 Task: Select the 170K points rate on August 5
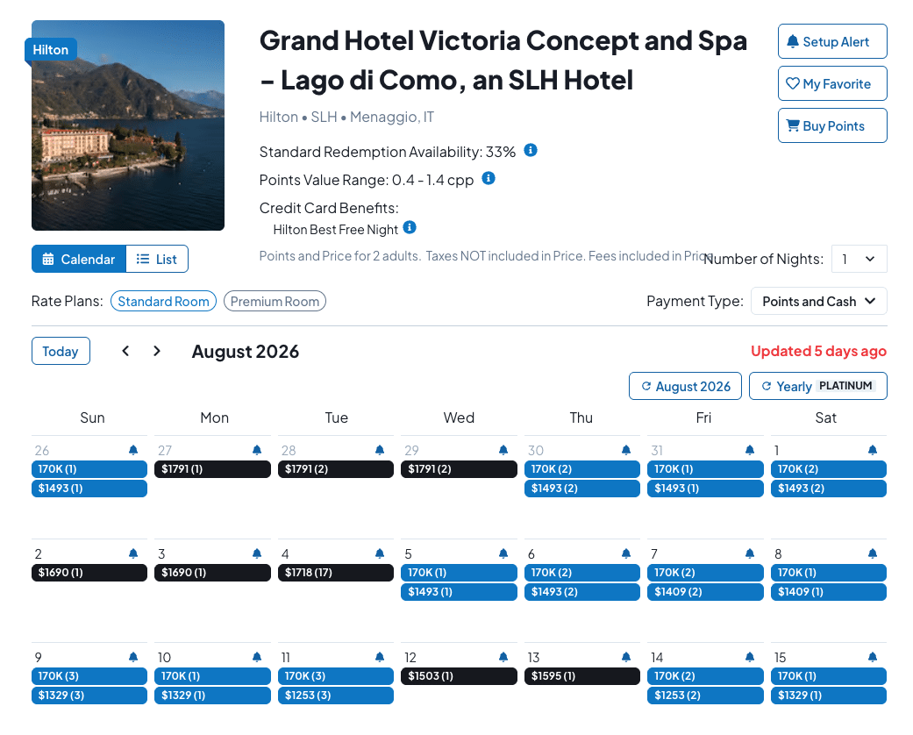pos(459,573)
